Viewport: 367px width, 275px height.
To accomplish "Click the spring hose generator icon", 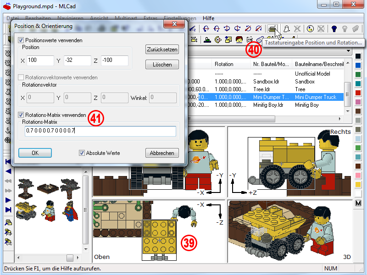I will click(x=250, y=39).
